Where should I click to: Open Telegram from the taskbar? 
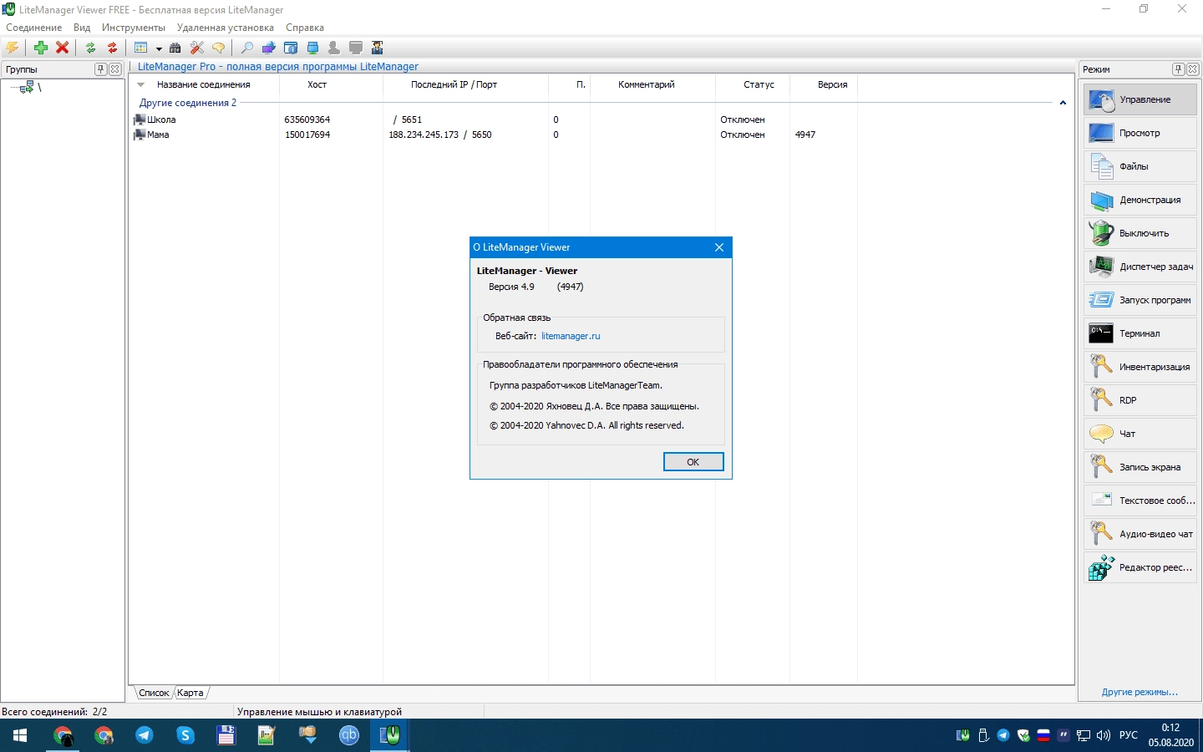145,735
